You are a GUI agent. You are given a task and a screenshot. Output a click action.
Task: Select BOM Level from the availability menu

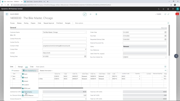(x=30, y=88)
